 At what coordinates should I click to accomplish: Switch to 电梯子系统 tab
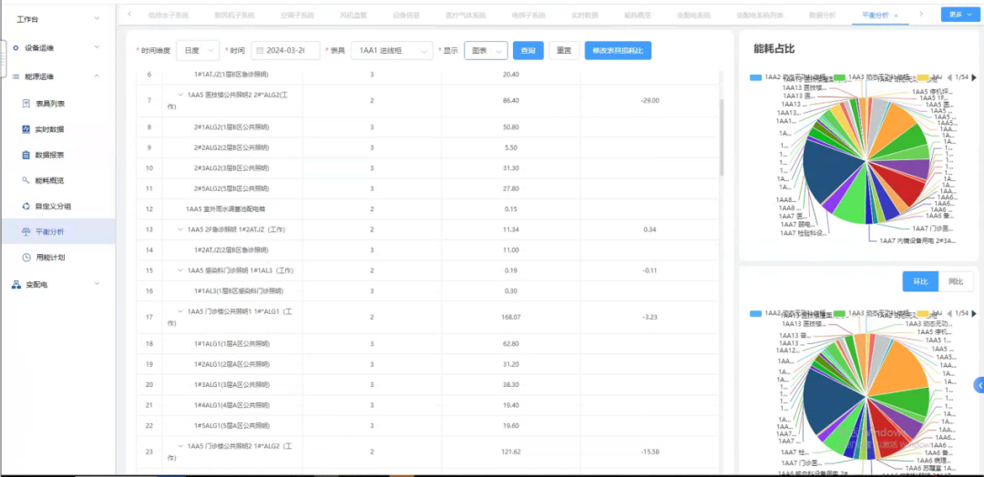[528, 15]
